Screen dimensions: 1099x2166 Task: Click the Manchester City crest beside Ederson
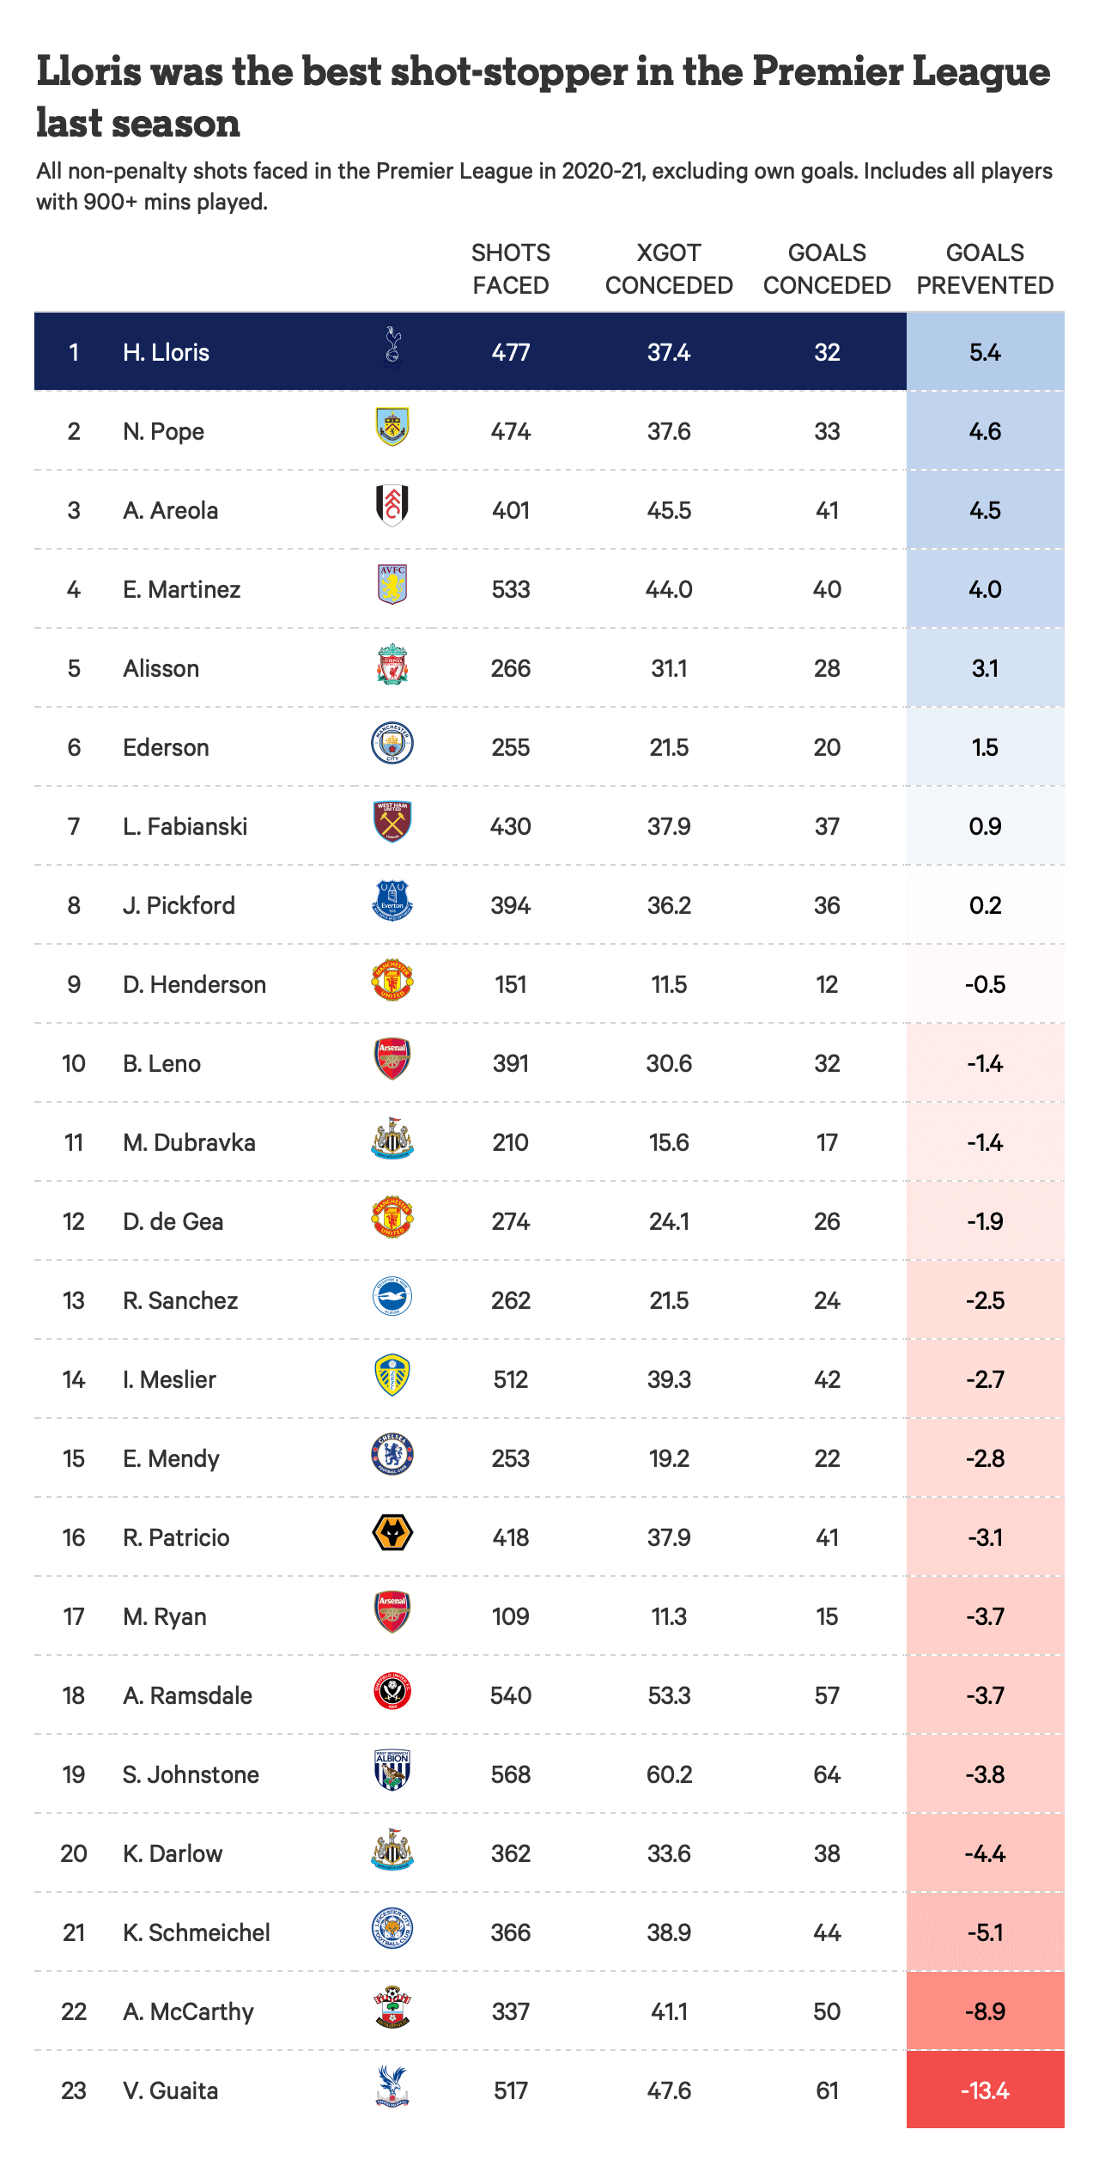392,744
